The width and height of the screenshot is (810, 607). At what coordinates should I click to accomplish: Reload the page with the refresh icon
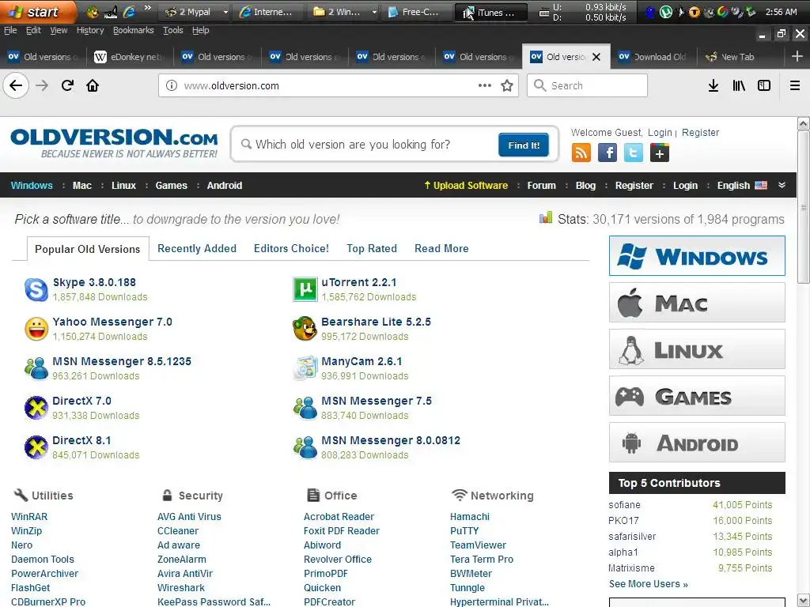point(68,85)
